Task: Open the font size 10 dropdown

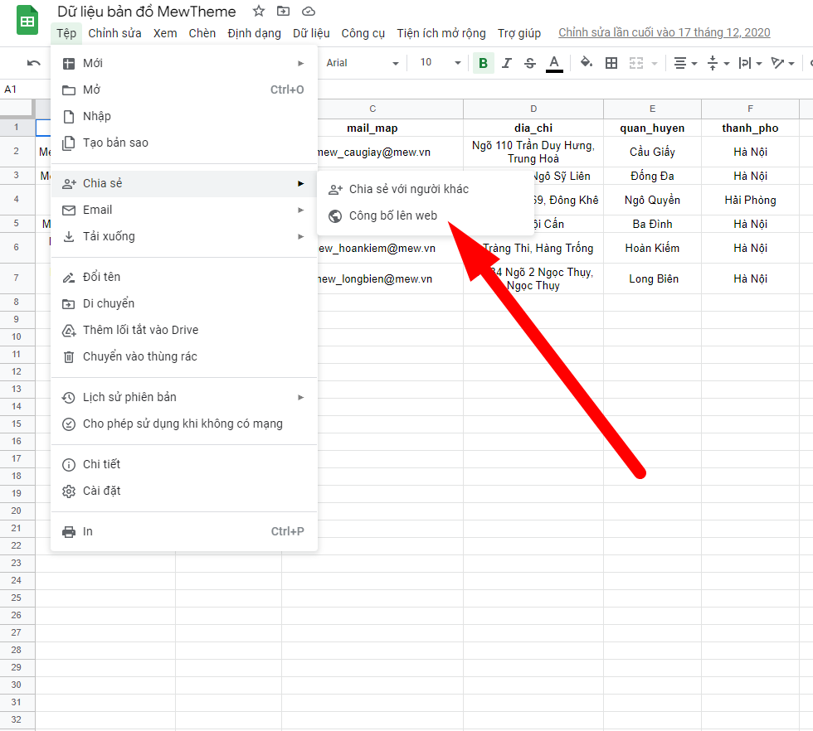Action: click(440, 63)
